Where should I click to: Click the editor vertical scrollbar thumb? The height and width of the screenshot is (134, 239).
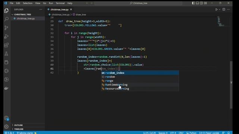pos(231,85)
